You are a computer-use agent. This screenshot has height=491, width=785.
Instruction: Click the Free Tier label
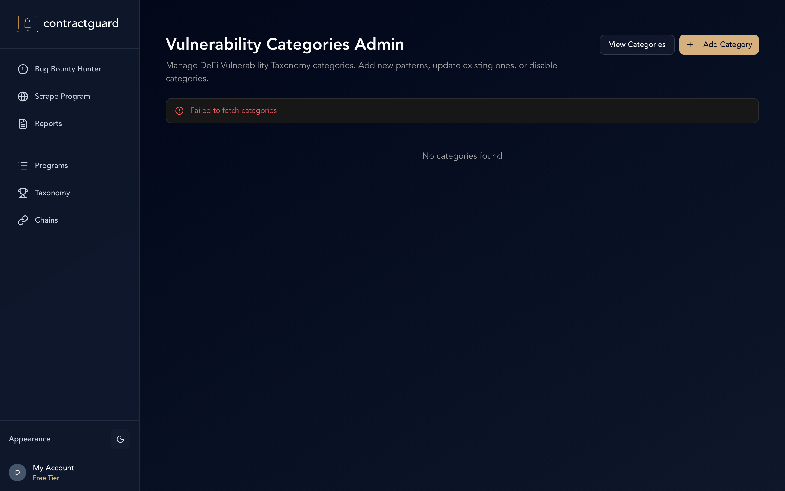pos(46,478)
